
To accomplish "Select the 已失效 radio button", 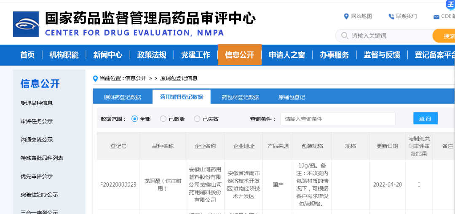I will [197, 119].
